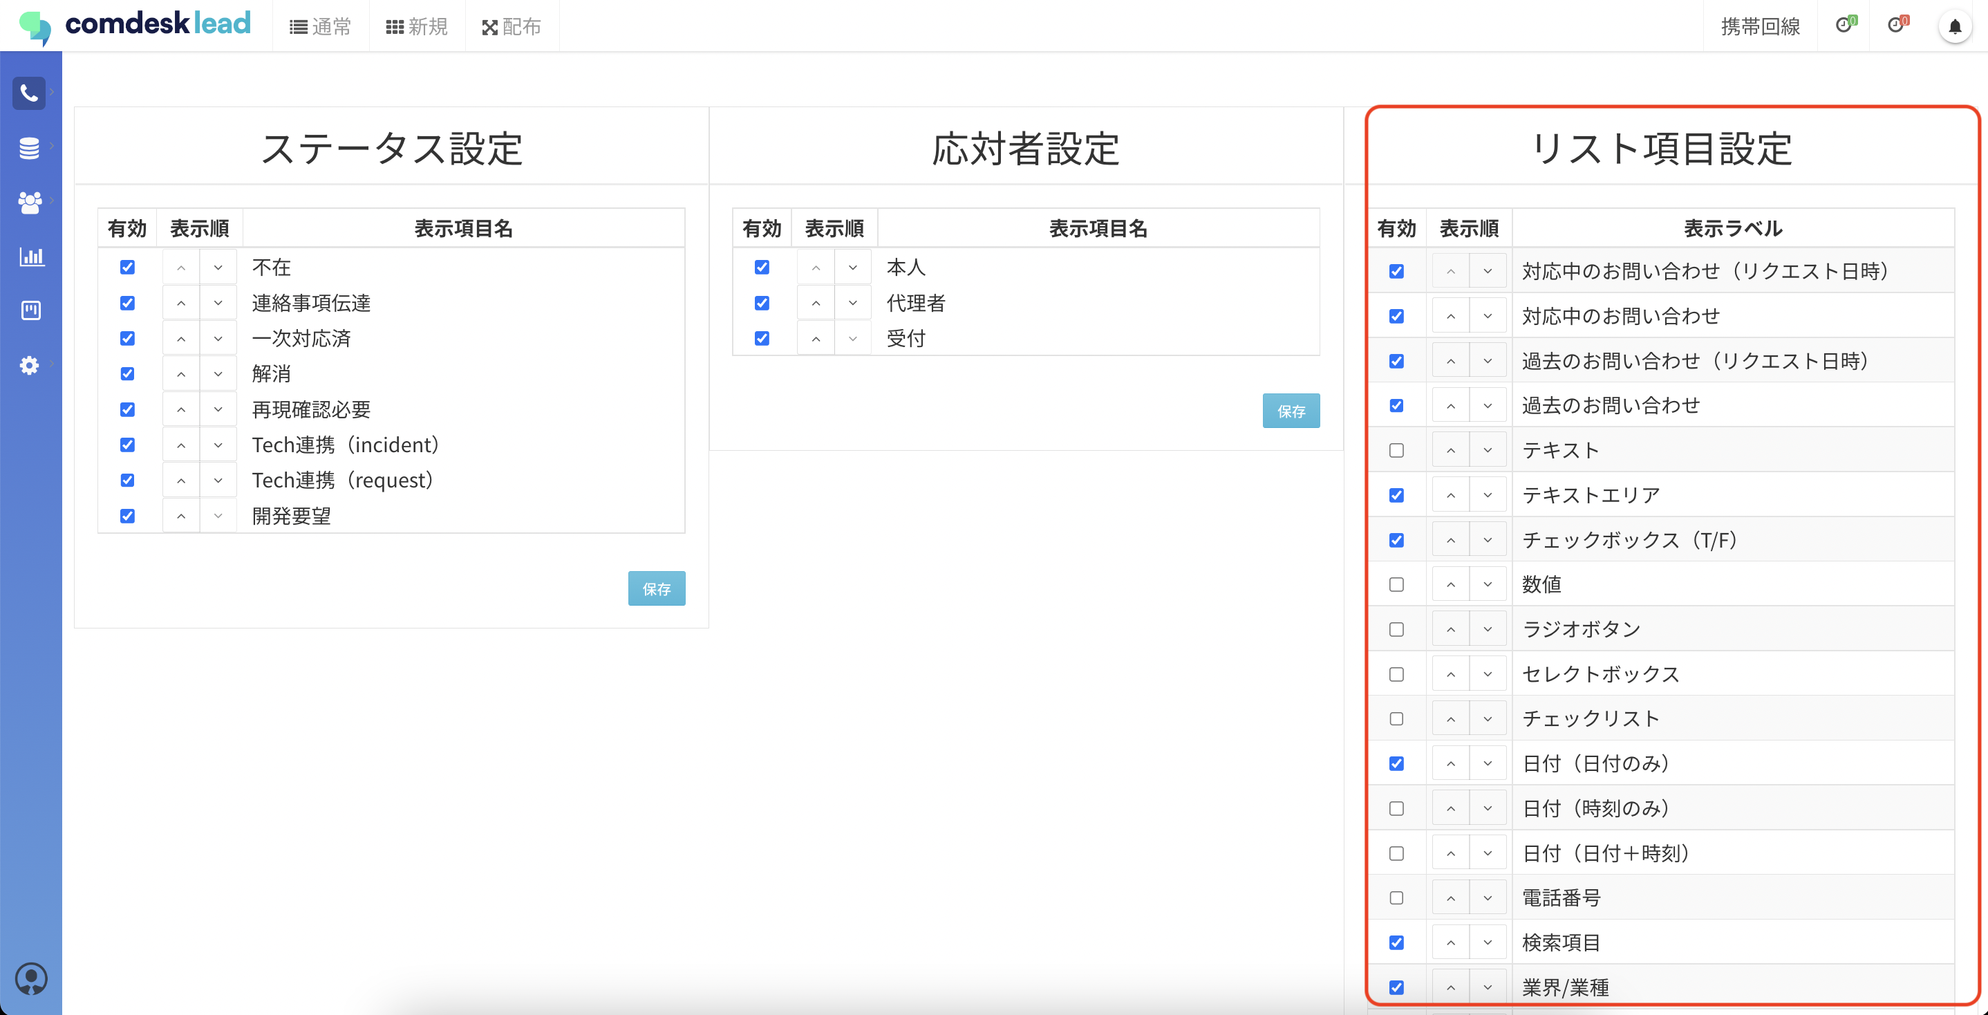Open the bar chart reports icon
The height and width of the screenshot is (1015, 1988).
[31, 257]
